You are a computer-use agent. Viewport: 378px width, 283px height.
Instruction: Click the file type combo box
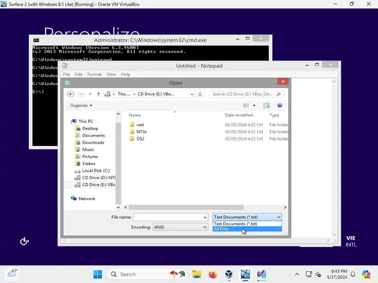click(247, 217)
